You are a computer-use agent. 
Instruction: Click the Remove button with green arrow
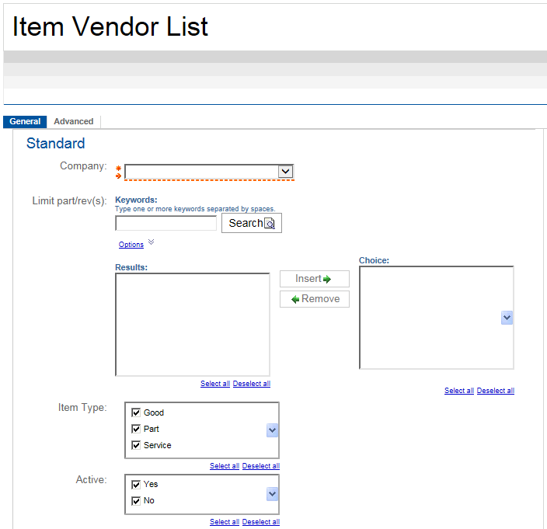point(314,299)
